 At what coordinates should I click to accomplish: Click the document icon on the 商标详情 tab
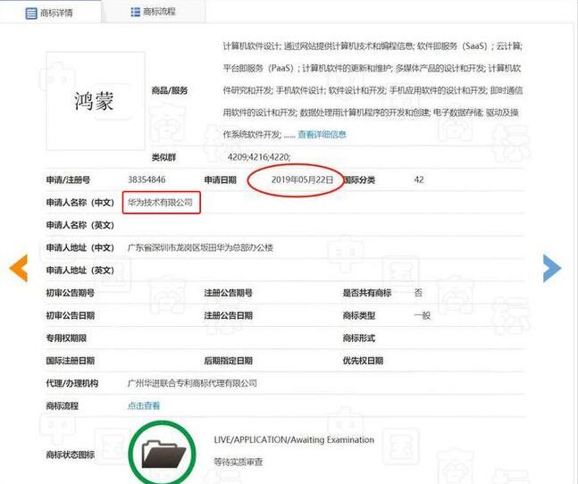(x=31, y=13)
